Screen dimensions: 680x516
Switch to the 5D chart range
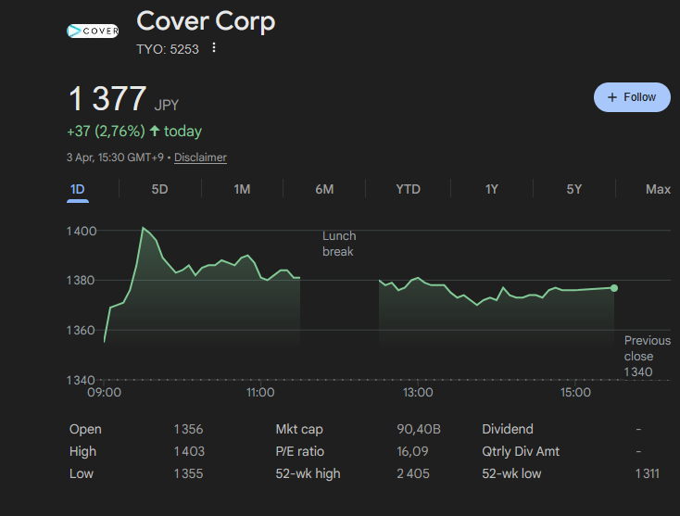159,190
